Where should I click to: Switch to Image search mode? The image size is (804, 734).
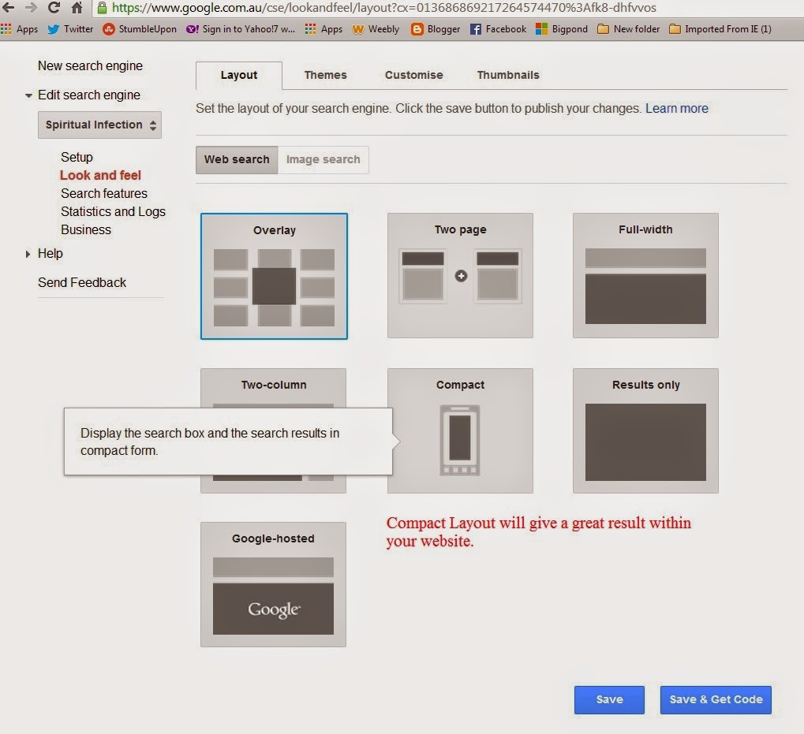point(323,159)
